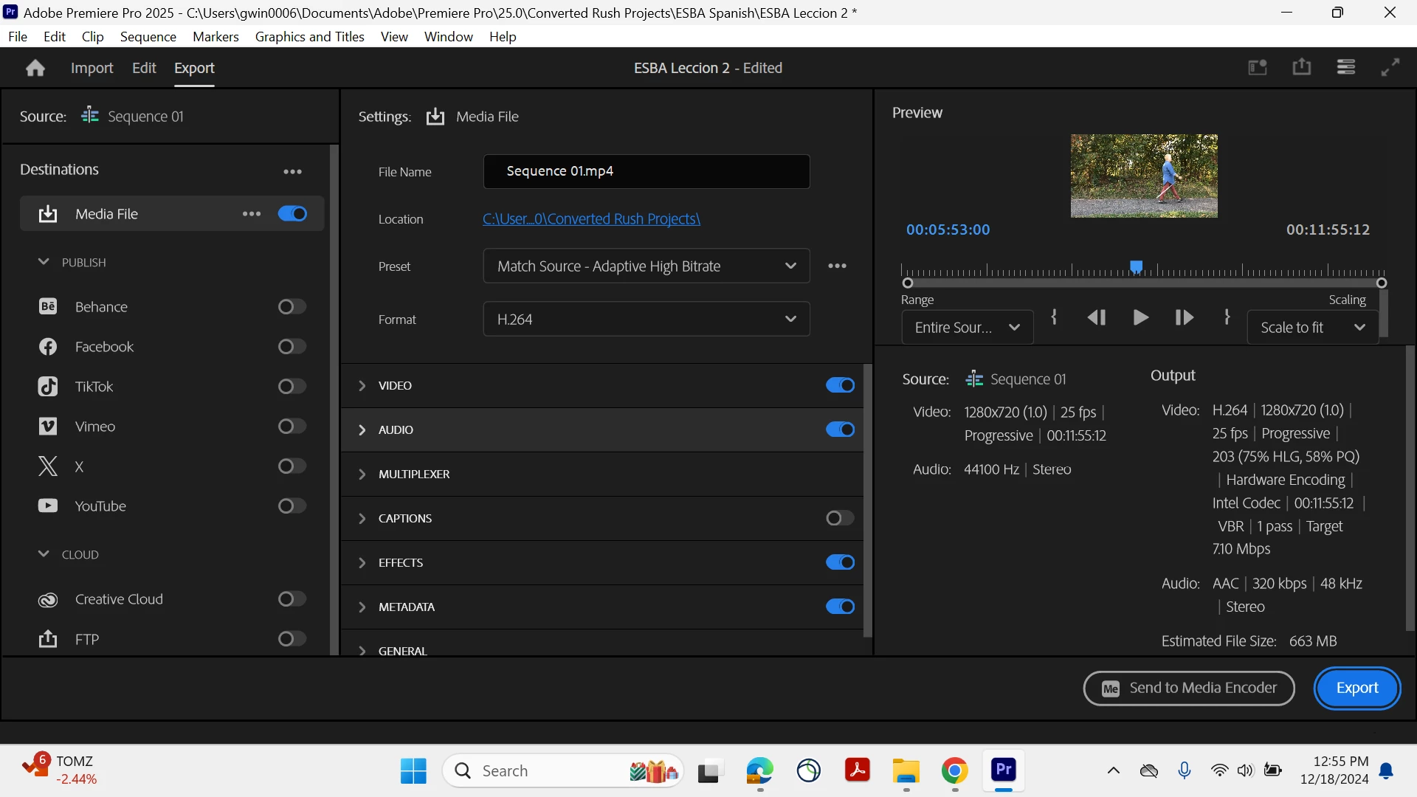This screenshot has width=1417, height=797.
Task: Click the Home icon in header
Action: tap(35, 68)
